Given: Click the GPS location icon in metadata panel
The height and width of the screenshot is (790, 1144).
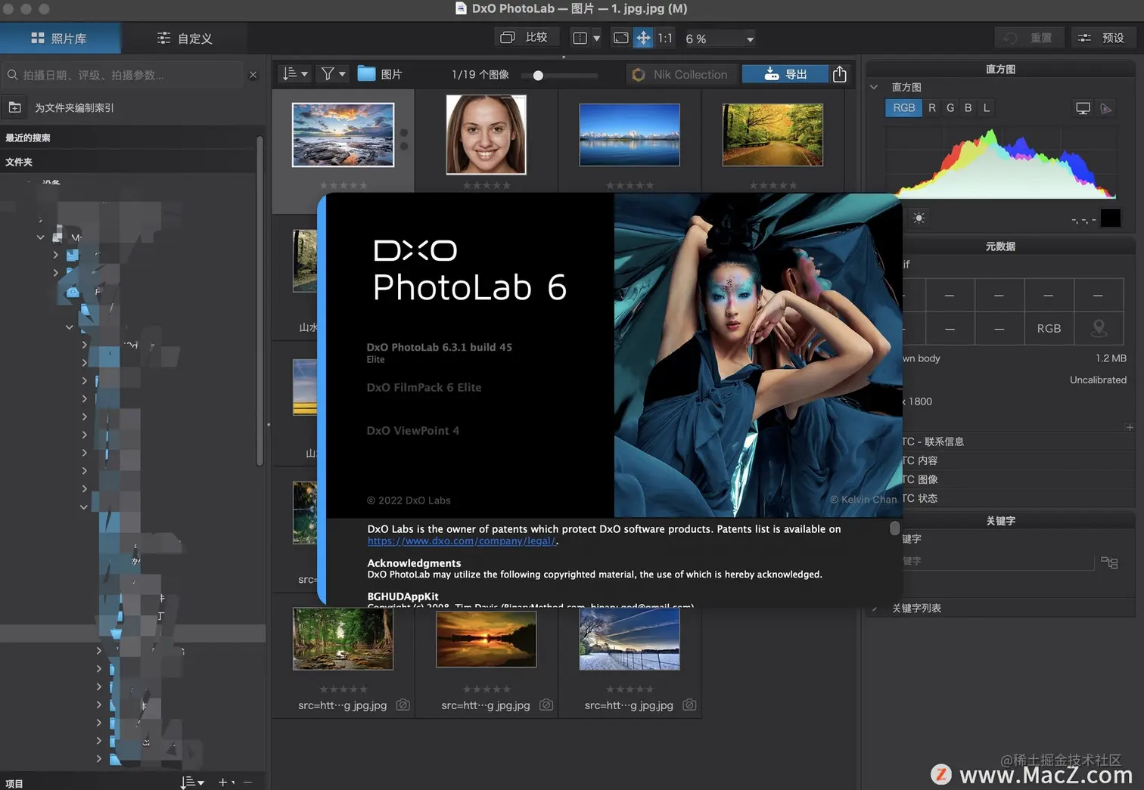Looking at the screenshot, I should click(1099, 328).
